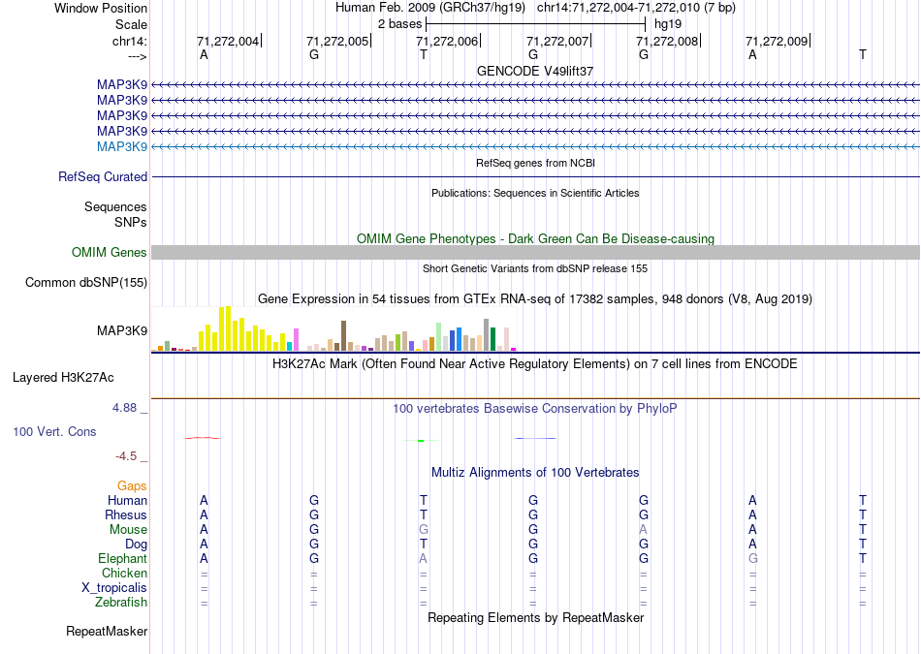Click the blue PhyloP conservation mark
Image resolution: width=921 pixels, height=654 pixels.
coord(534,438)
